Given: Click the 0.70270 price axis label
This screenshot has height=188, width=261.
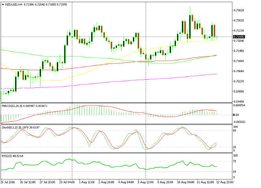Looking at the screenshot, I should [x=239, y=81].
